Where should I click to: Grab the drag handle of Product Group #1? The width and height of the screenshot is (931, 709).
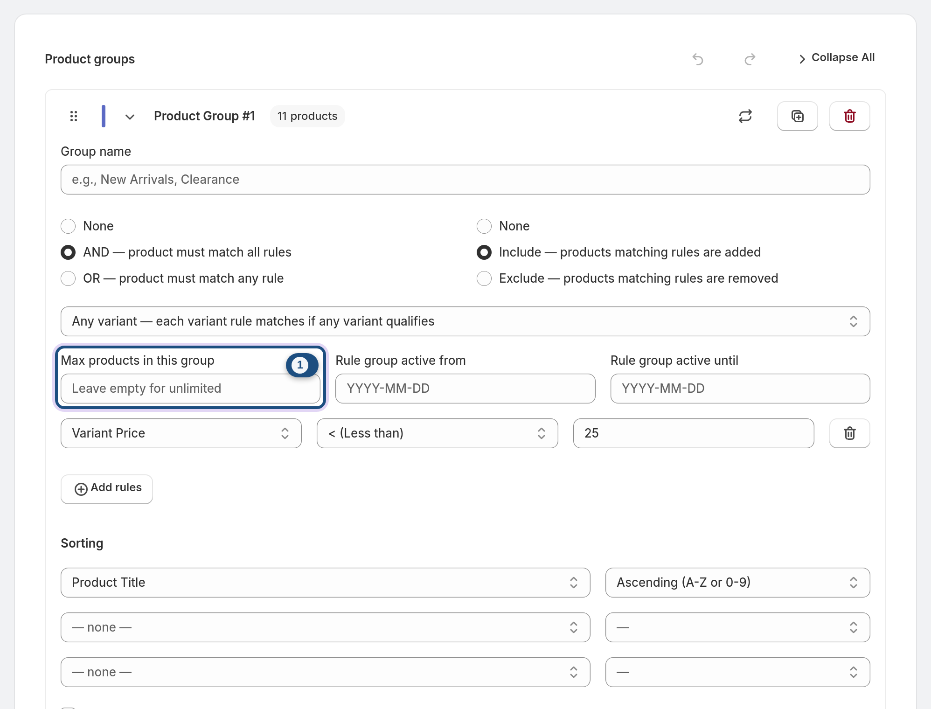click(74, 116)
